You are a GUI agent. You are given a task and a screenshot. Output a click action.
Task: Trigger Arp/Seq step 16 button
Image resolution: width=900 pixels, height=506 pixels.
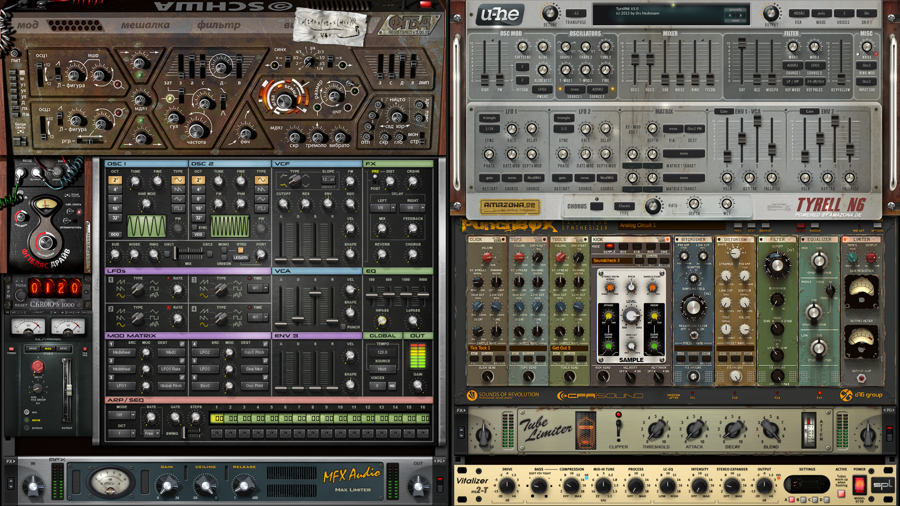[x=423, y=433]
